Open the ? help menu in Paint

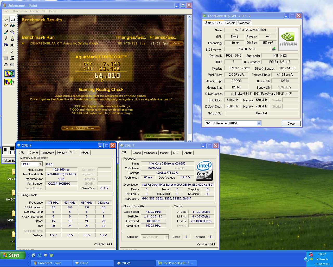tap(62, 11)
